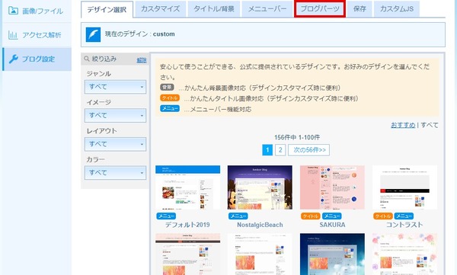Click the 解除 link in filter panel

(142, 60)
